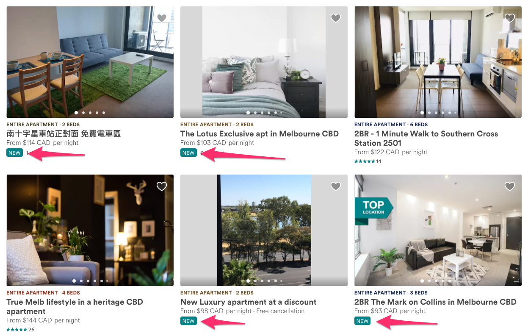The height and width of the screenshot is (336, 528).
Task: Select second carousel dot on bedroom photo
Action: pos(255,113)
